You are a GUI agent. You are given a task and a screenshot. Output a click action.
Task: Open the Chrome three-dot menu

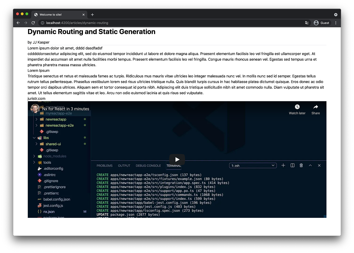pos(336,23)
